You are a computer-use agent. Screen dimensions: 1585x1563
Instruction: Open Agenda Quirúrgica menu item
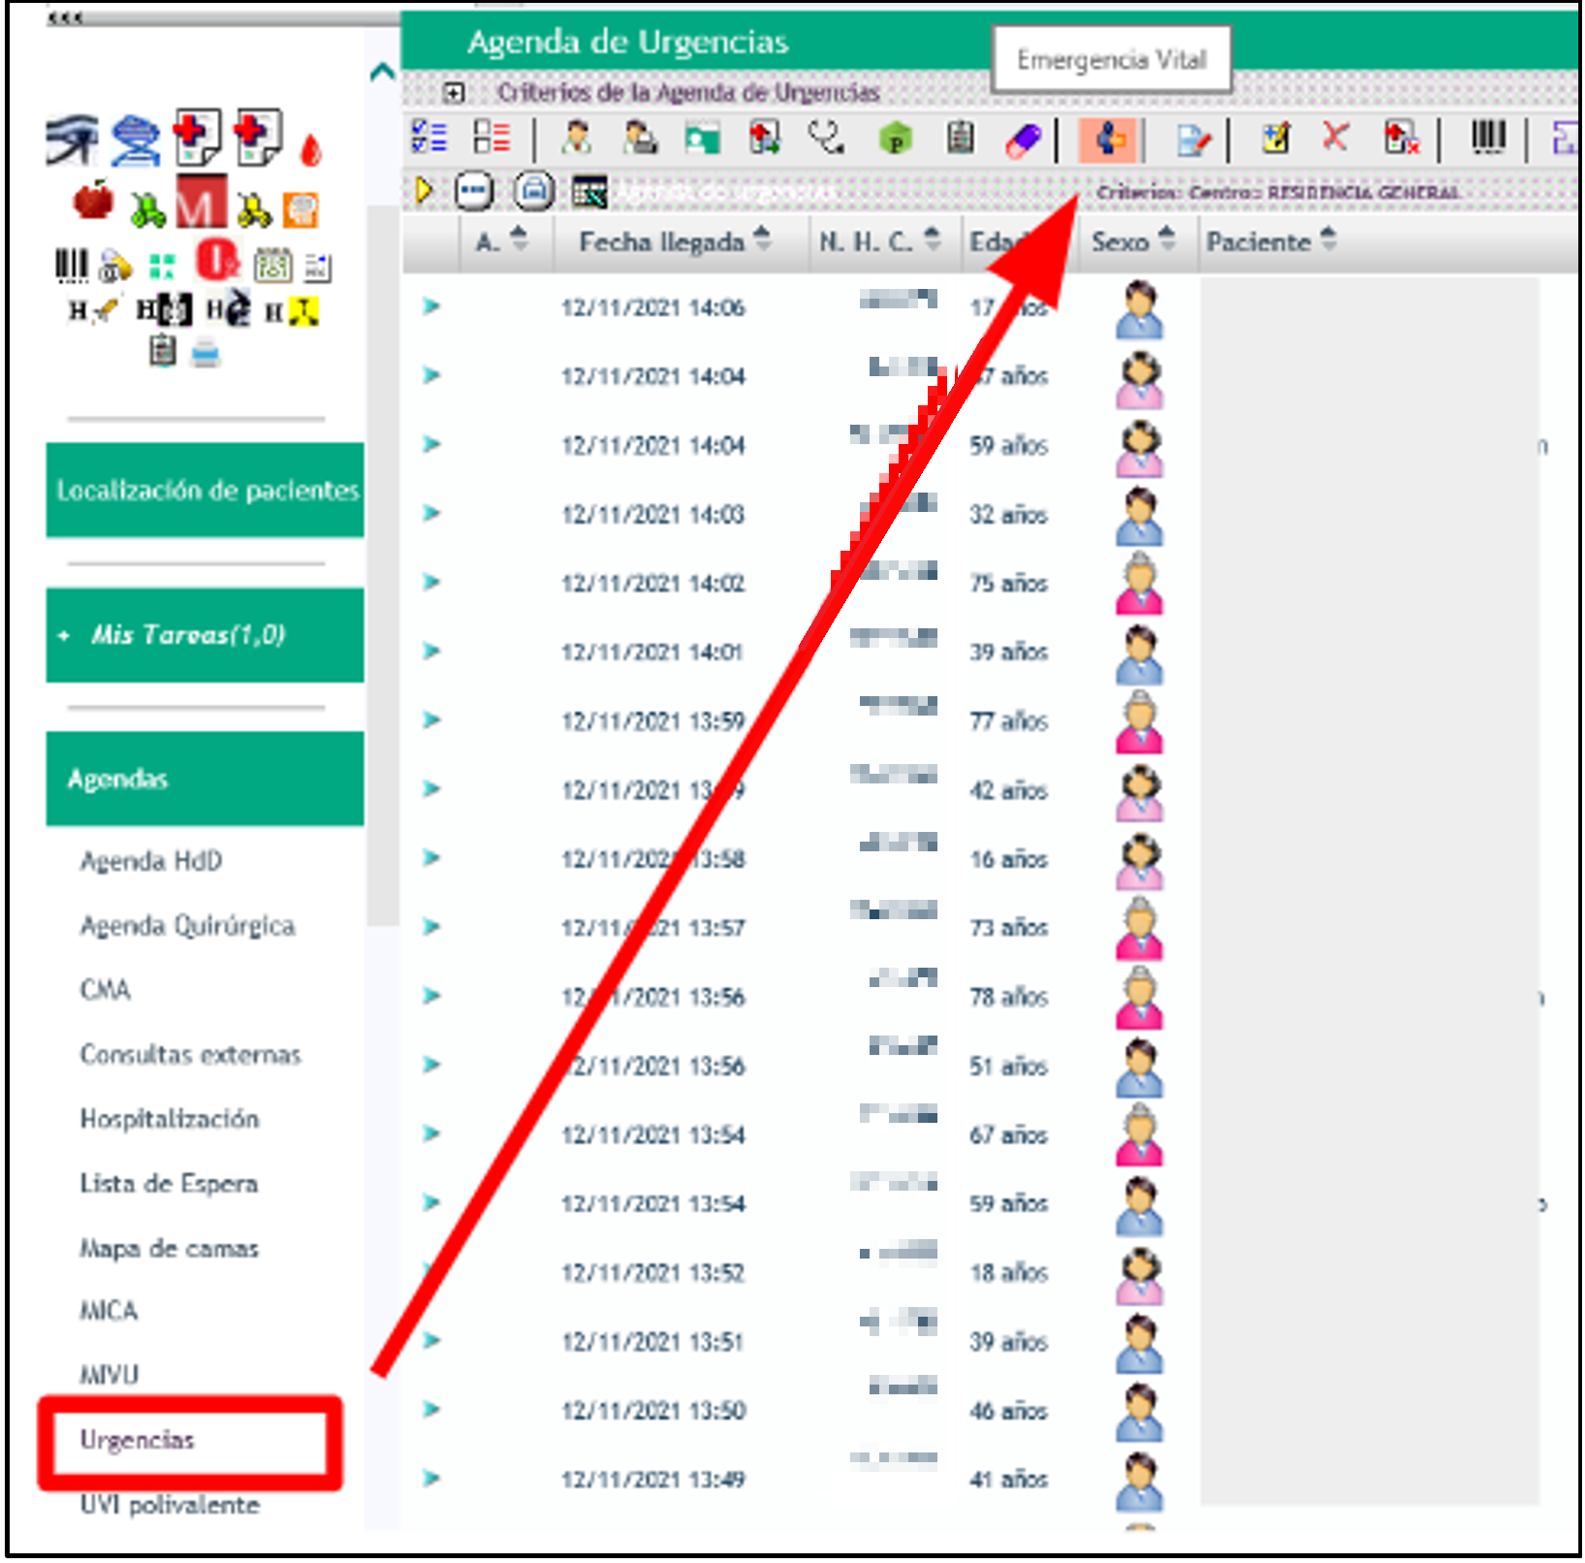187,926
